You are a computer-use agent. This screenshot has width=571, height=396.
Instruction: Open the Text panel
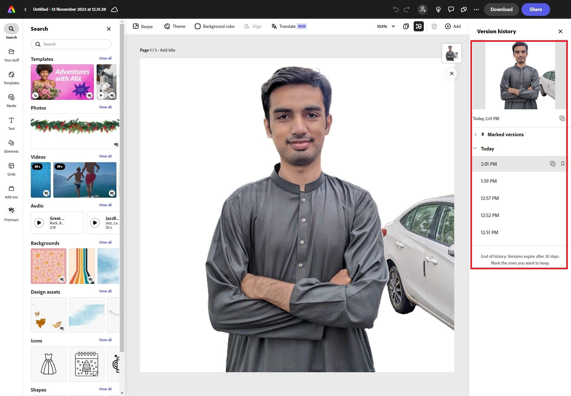click(x=11, y=123)
